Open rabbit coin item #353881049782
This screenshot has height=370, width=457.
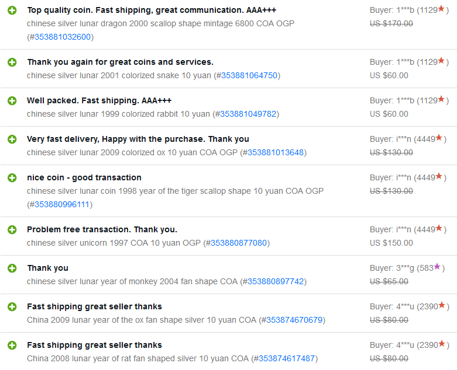[248, 114]
